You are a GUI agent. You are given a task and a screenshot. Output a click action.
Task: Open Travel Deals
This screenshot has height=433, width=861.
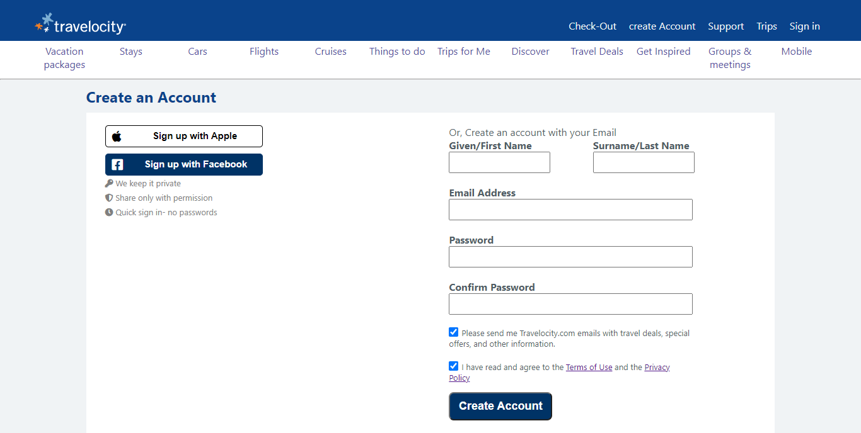[x=597, y=52]
